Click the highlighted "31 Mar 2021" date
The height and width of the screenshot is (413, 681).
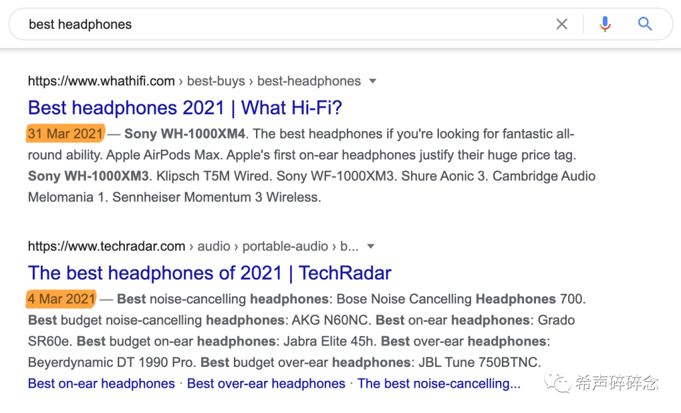click(65, 134)
